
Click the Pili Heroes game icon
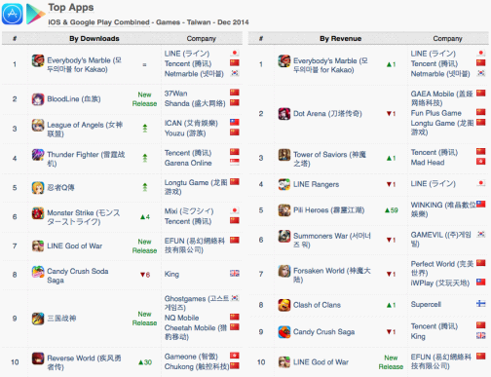tap(284, 210)
